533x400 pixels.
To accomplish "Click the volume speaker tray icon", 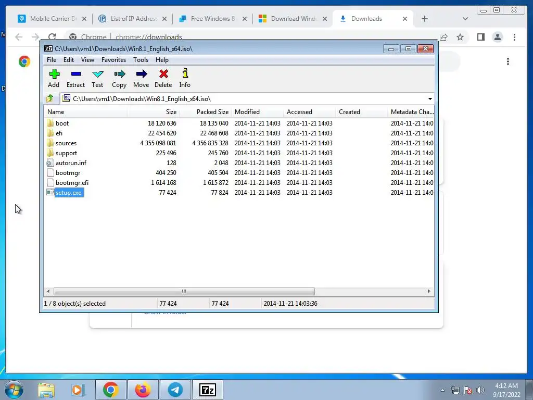I will 480,390.
